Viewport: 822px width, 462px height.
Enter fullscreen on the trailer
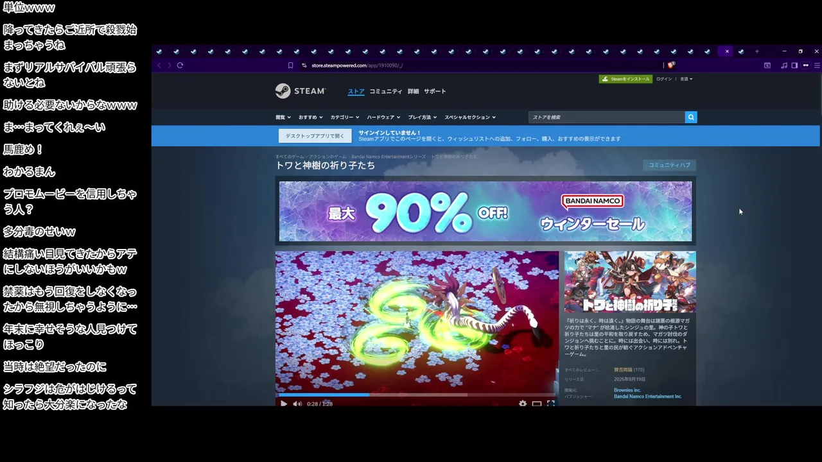551,404
